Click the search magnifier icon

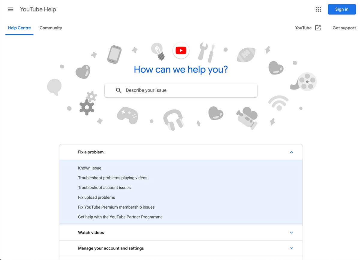coord(118,90)
